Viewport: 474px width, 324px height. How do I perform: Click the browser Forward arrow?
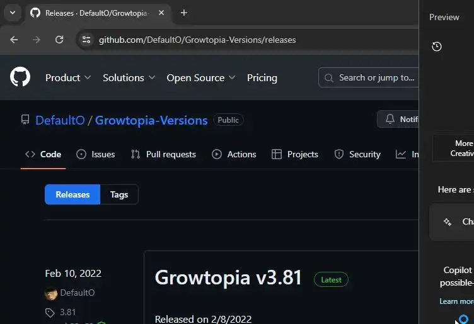[x=37, y=40]
